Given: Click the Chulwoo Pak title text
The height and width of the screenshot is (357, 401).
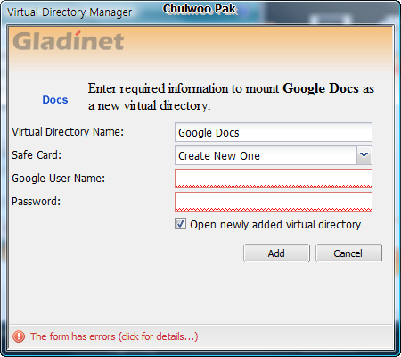Looking at the screenshot, I should pyautogui.click(x=200, y=9).
